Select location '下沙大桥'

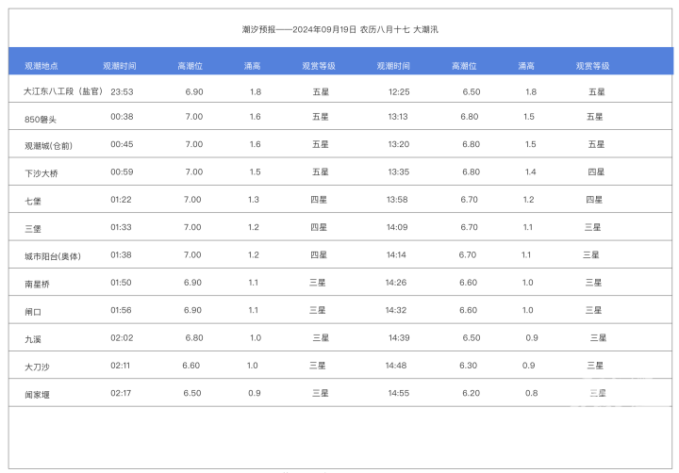pyautogui.click(x=41, y=173)
